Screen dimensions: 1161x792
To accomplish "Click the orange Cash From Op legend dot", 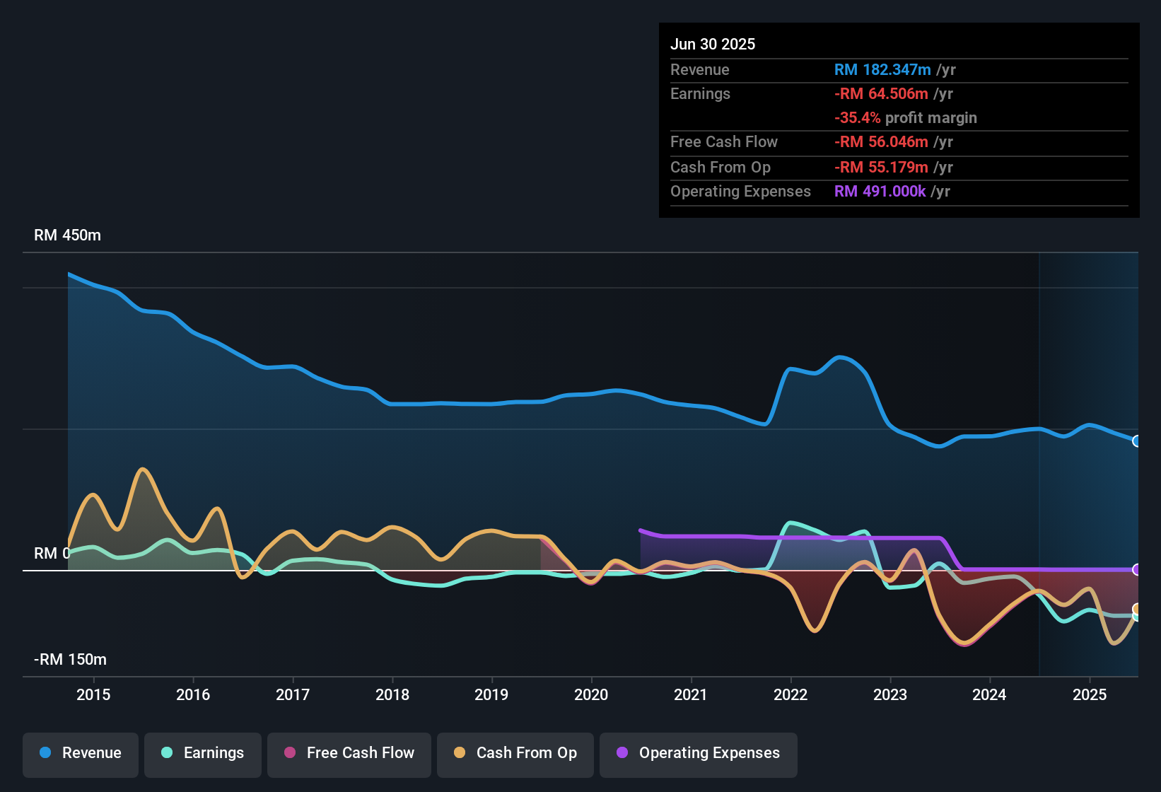I will pos(460,753).
